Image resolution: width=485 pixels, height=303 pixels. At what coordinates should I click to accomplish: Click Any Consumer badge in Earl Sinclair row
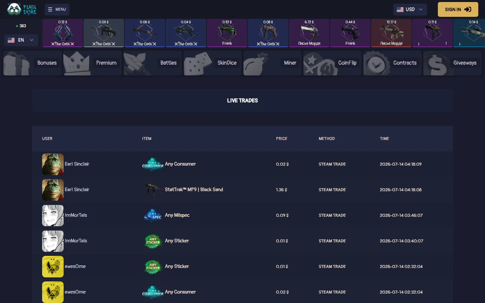tap(153, 164)
